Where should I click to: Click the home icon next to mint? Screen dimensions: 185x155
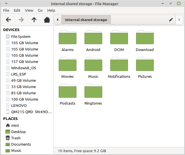pyautogui.click(x=8, y=125)
